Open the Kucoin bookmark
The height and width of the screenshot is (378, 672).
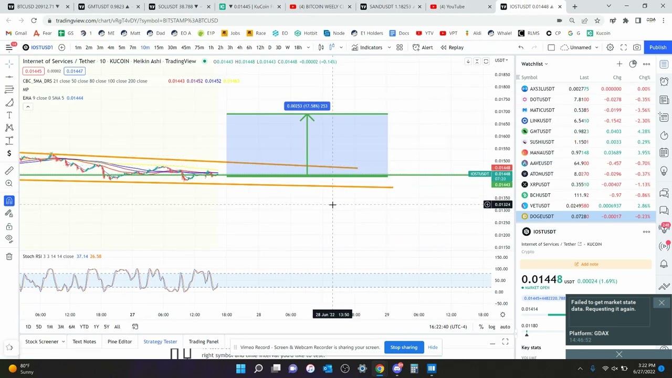coord(598,33)
